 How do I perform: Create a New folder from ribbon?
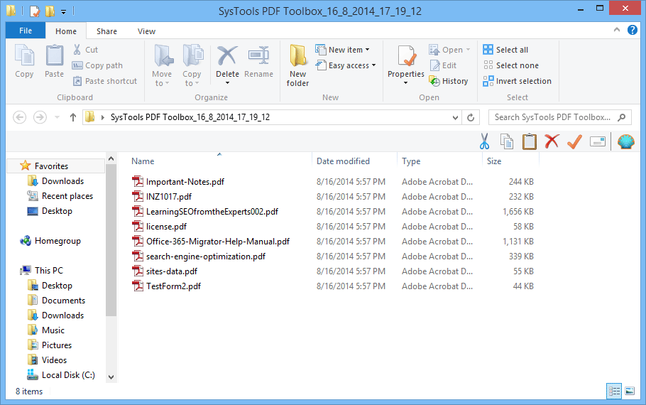tap(297, 65)
